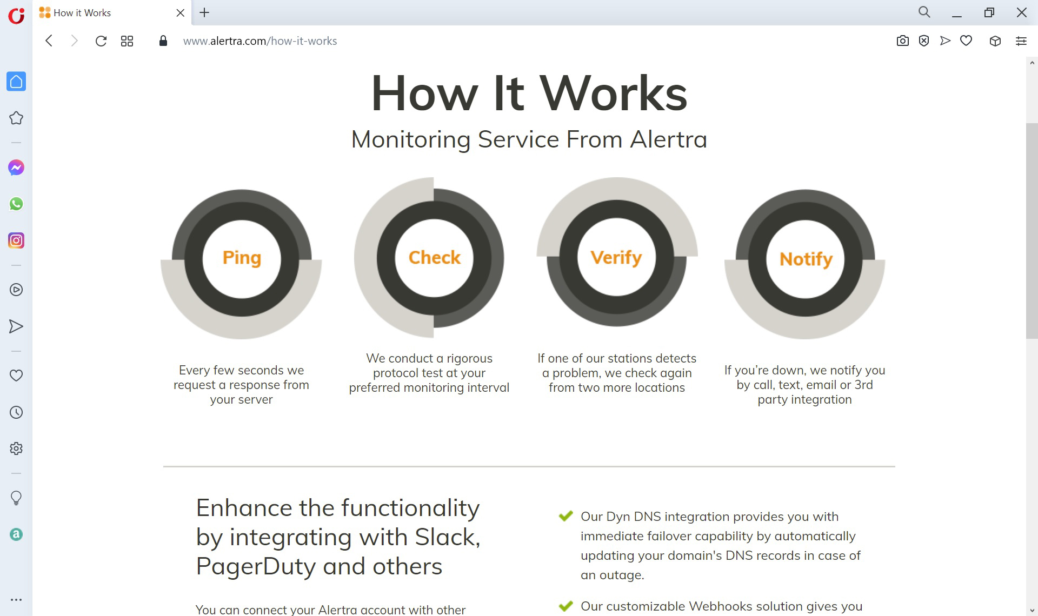Click the Opera settings gear icon
The width and height of the screenshot is (1038, 616).
(x=16, y=448)
